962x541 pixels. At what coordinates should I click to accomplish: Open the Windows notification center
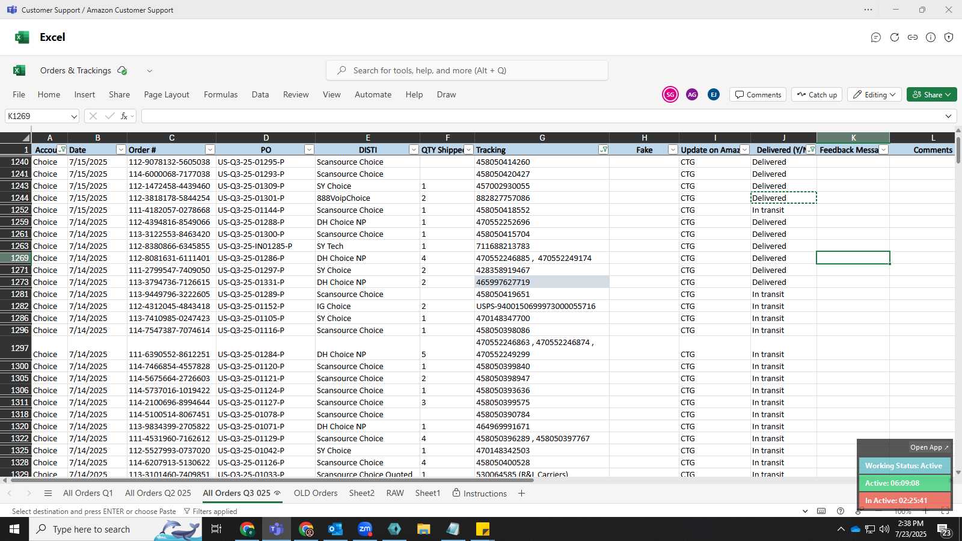click(943, 530)
